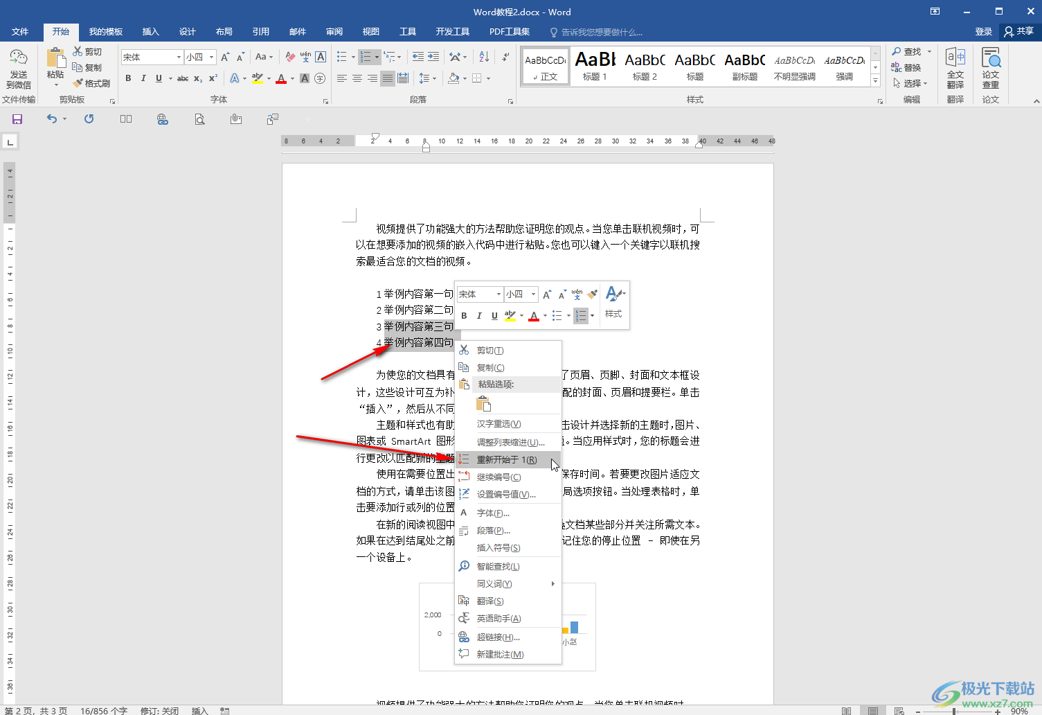Expand the Find dropdown arrow

(929, 51)
